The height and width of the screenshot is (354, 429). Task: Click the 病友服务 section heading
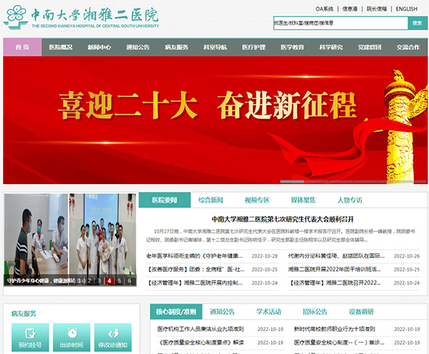tap(24, 313)
